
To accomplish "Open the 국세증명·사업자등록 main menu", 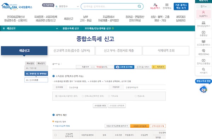I will pyautogui.click(x=46, y=19).
